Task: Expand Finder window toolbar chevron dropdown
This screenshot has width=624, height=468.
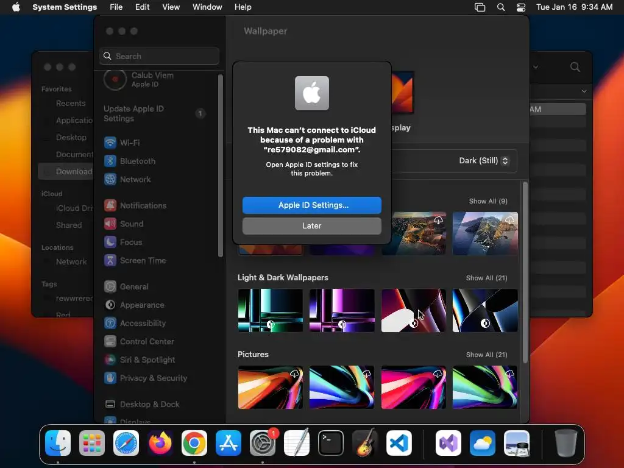Action: point(536,67)
